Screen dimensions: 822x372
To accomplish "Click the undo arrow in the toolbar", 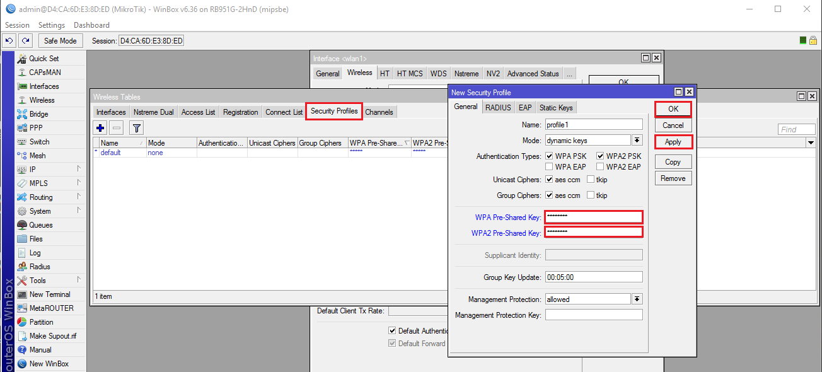I will (9, 40).
